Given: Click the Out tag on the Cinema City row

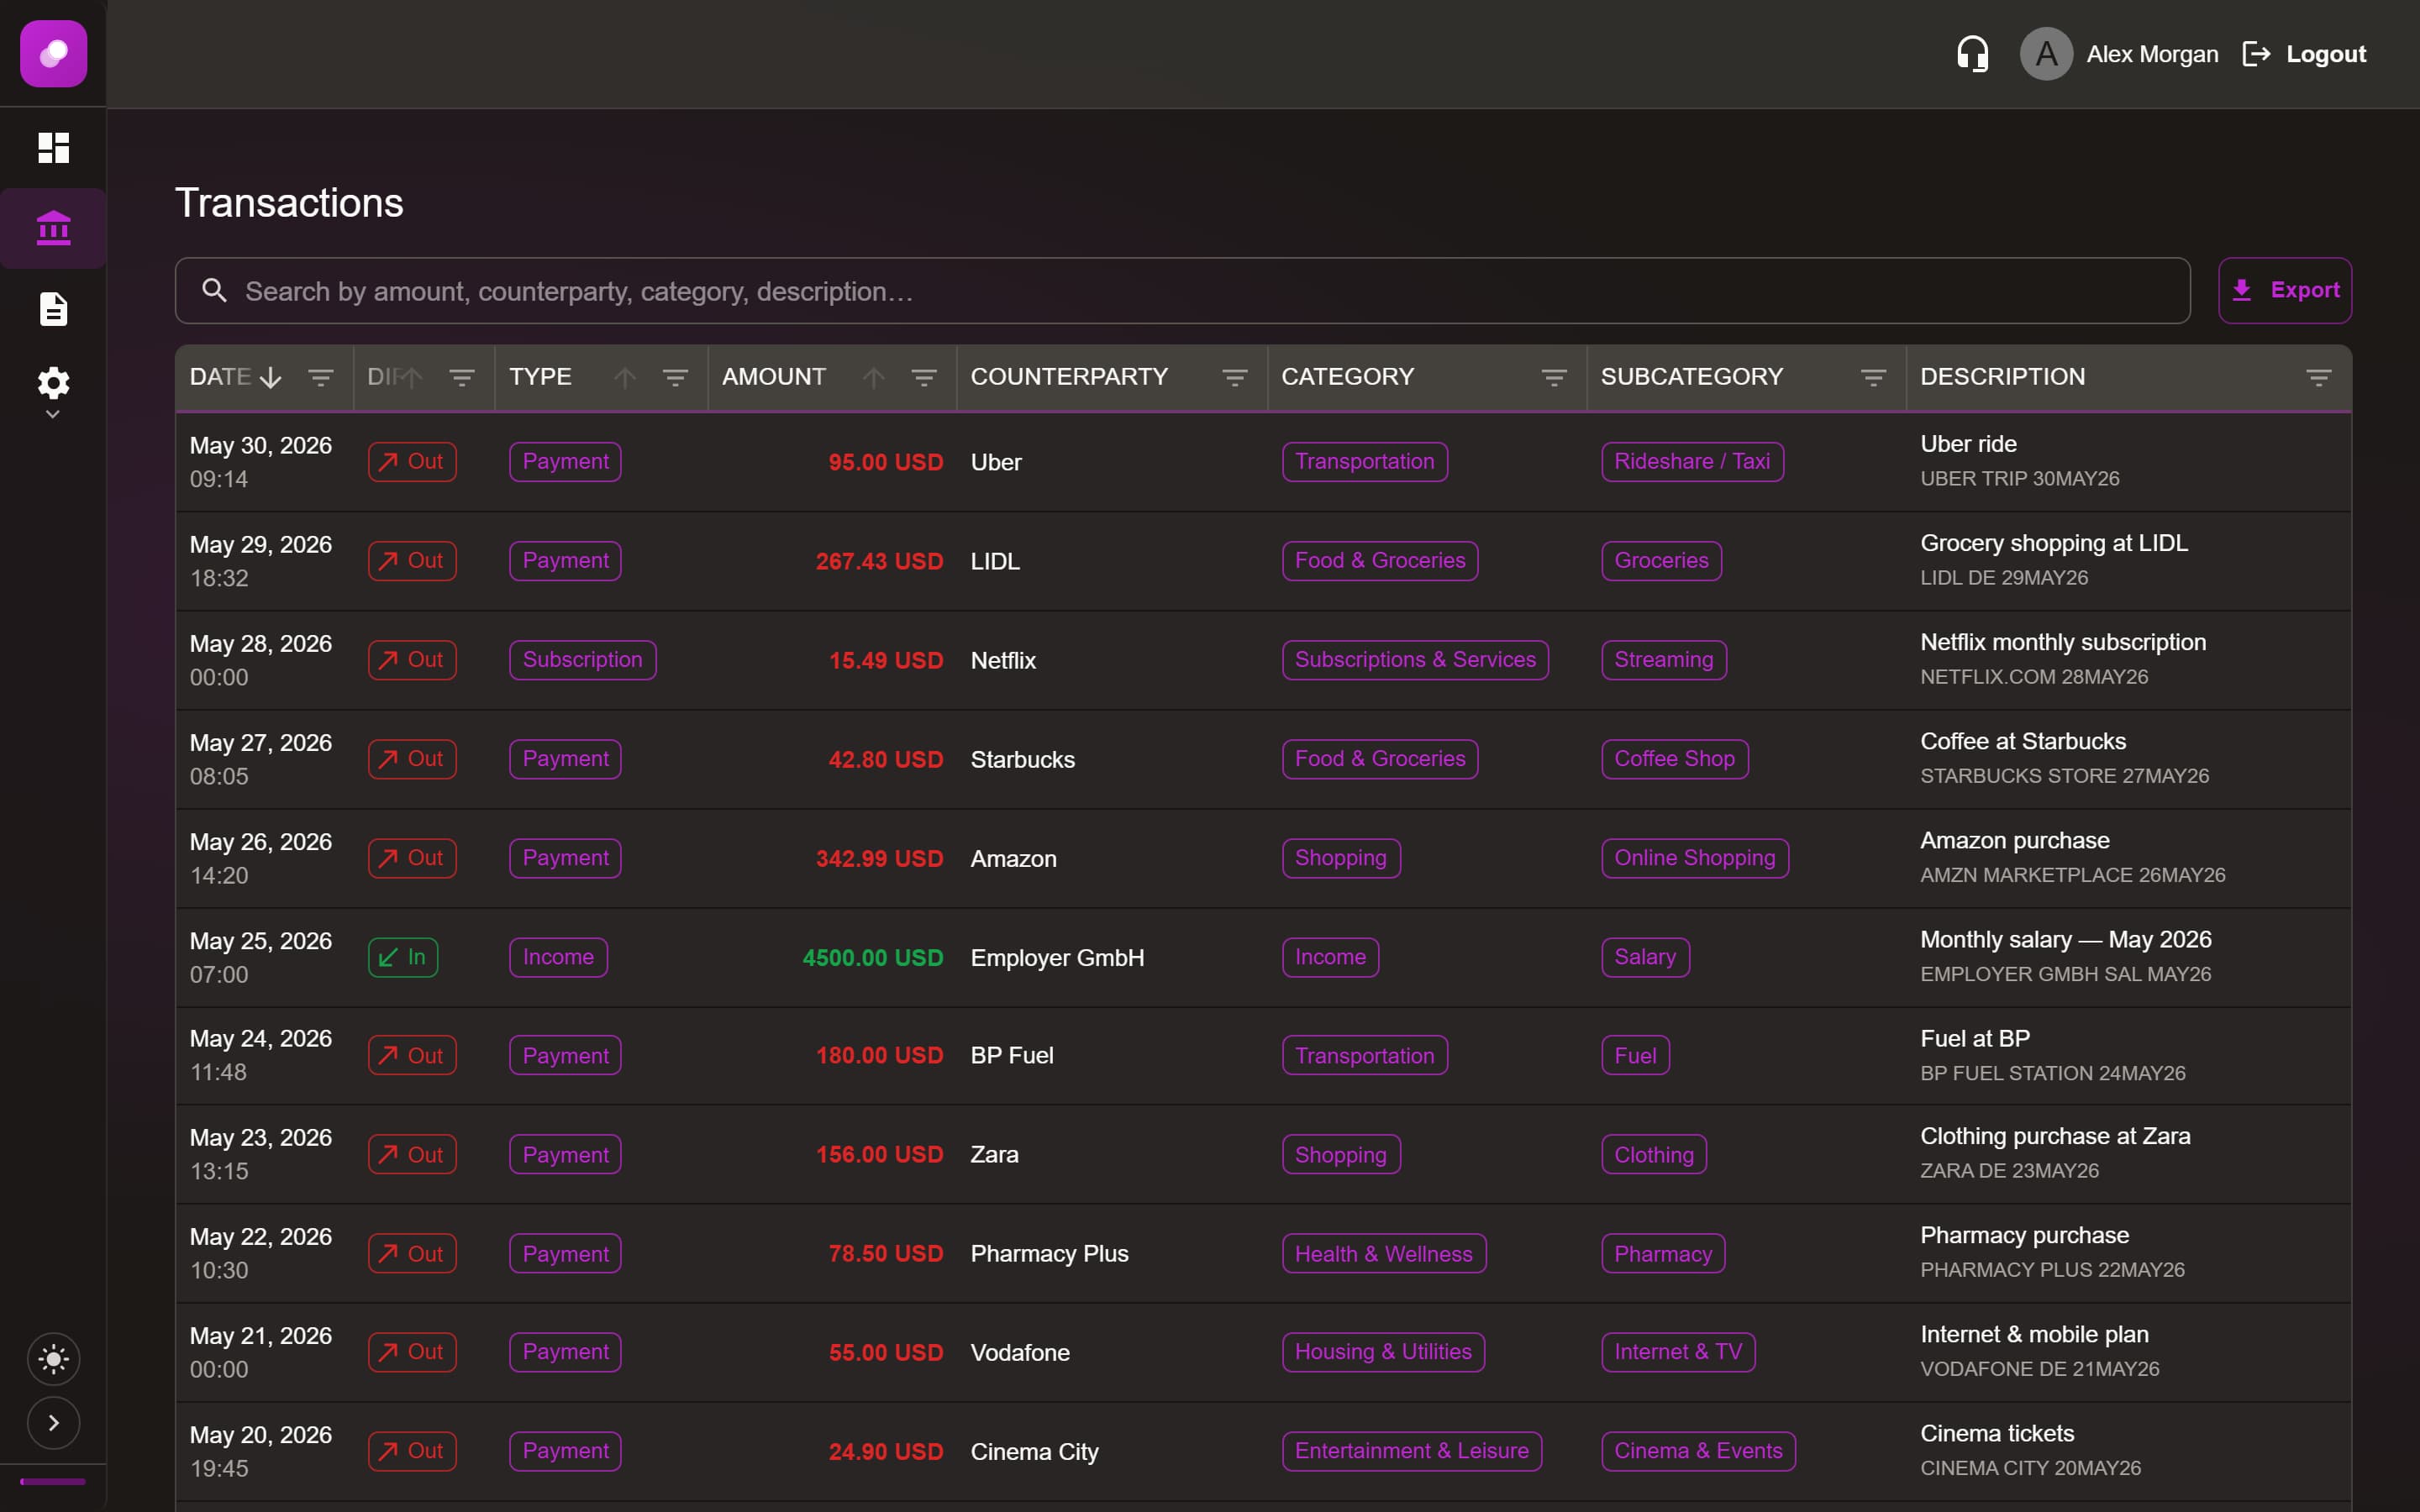Looking at the screenshot, I should [x=412, y=1451].
